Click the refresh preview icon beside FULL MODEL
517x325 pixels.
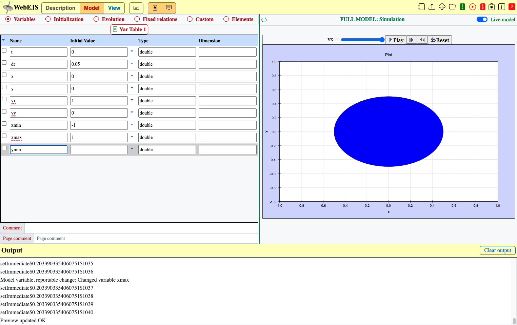coord(264,20)
